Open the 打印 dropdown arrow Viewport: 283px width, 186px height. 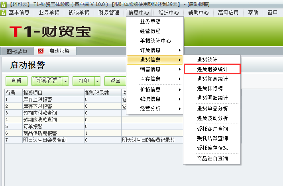pyautogui.click(x=97, y=81)
